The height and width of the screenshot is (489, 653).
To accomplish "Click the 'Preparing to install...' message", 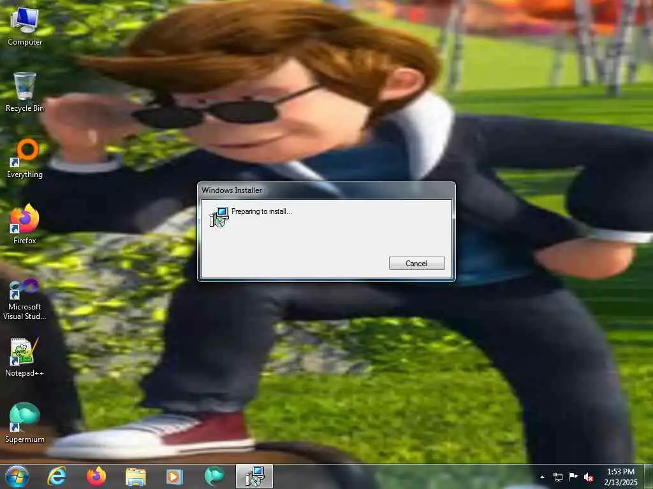I will (x=261, y=211).
